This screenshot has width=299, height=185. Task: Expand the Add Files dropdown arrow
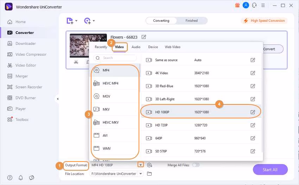76,21
